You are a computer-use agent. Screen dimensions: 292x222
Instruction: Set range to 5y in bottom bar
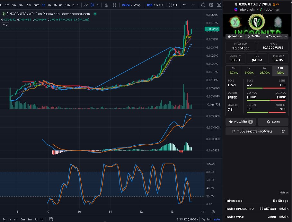point(4,219)
